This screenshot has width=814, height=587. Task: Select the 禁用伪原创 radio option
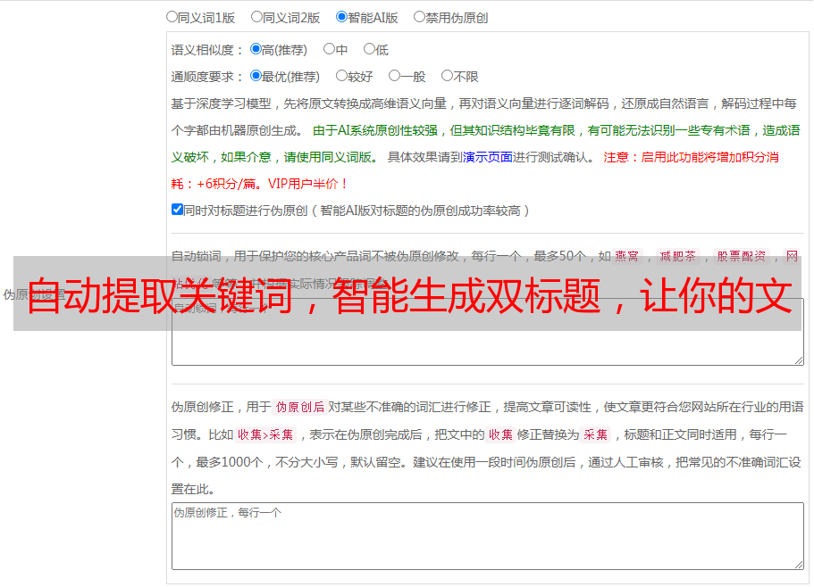point(419,17)
